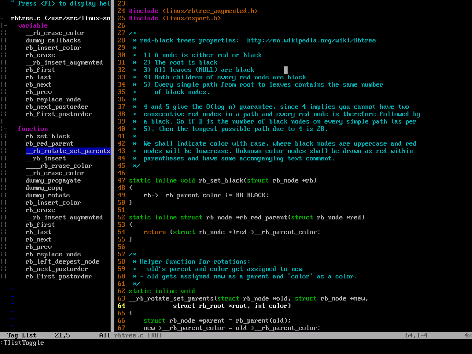Click rb_red_parent in the code on line 52

(x=264, y=218)
